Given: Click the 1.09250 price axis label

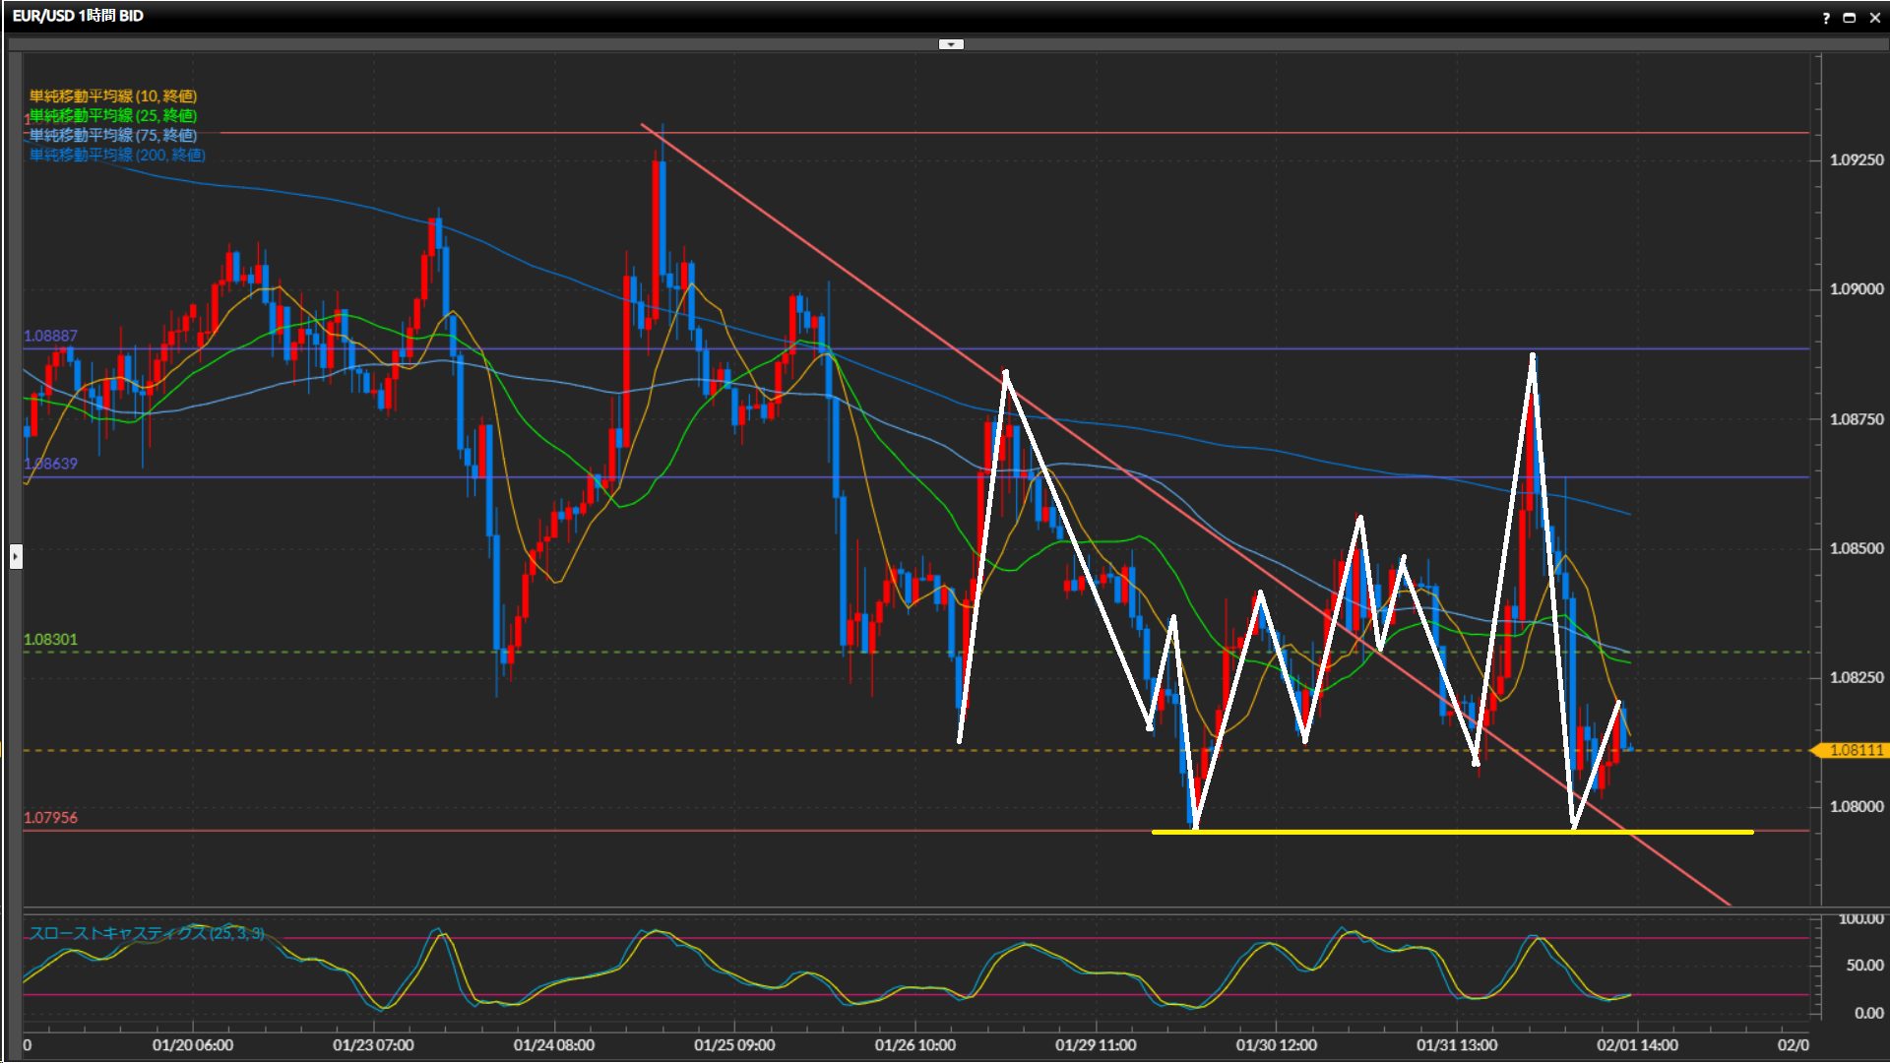Looking at the screenshot, I should click(1857, 159).
